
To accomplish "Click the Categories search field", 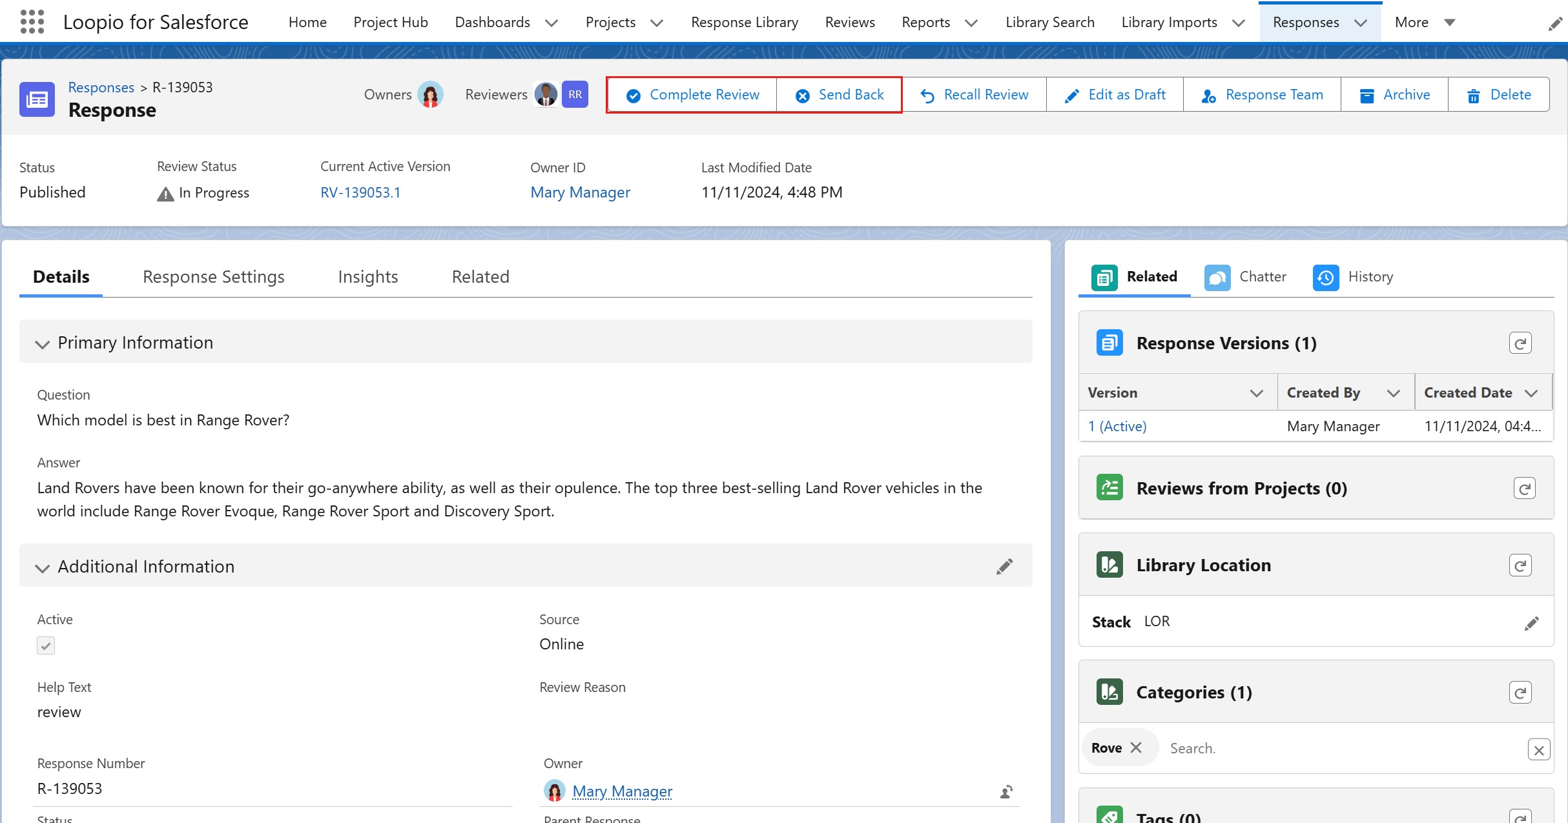I will click(1343, 749).
